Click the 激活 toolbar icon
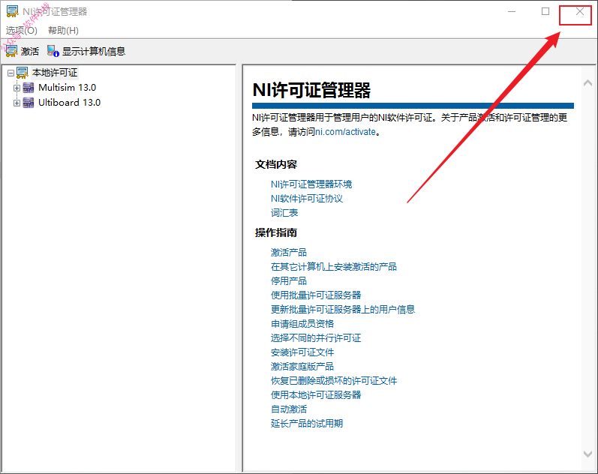 [x=11, y=51]
